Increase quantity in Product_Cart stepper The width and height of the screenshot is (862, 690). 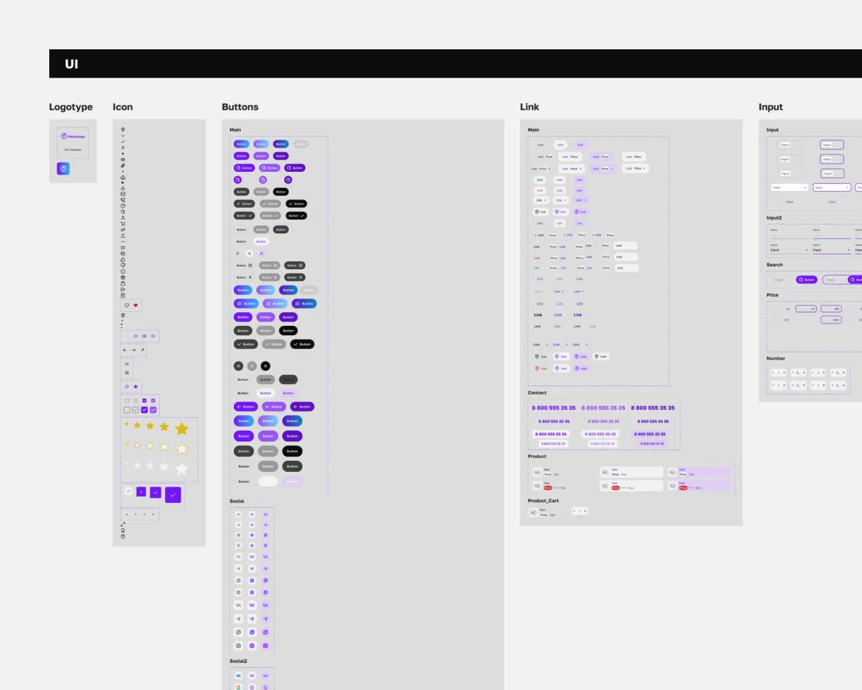[x=585, y=511]
